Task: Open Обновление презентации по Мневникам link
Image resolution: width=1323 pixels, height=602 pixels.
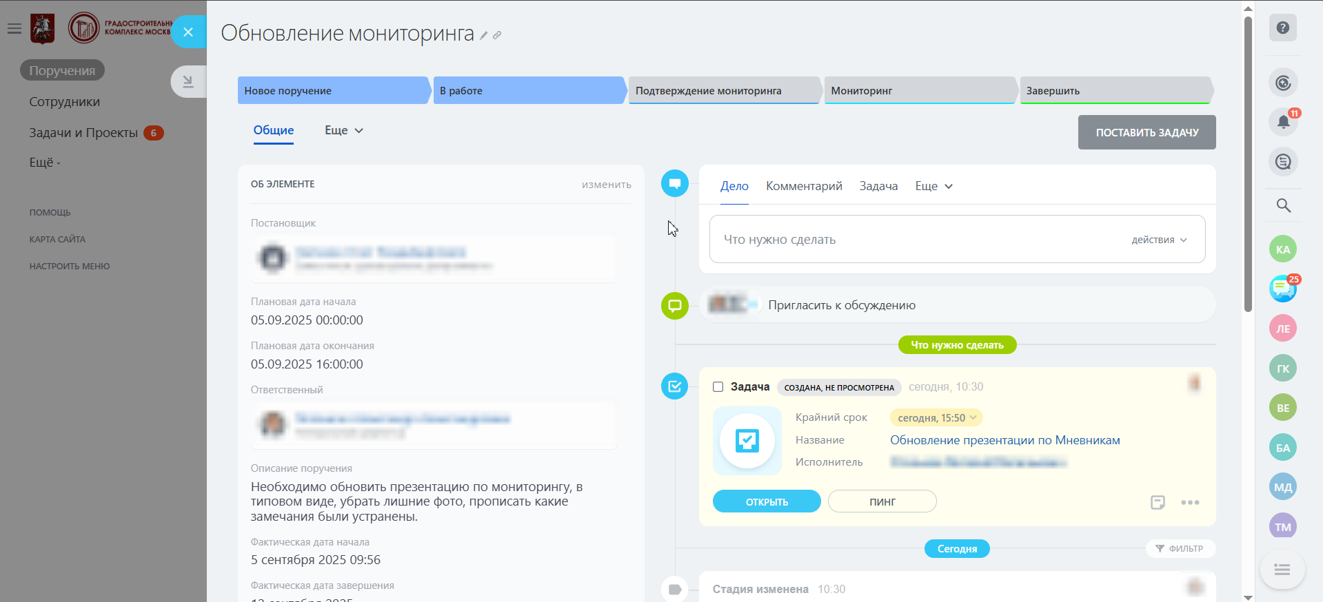Action: 1004,440
